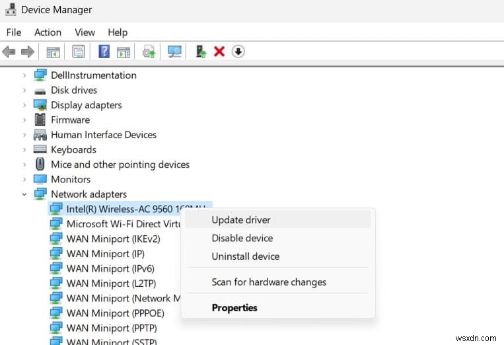Click Enable device green arrow toolbar icon
This screenshot has height=345, width=504.
click(201, 52)
